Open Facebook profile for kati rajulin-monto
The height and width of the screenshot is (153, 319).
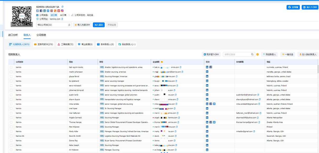coord(211,67)
